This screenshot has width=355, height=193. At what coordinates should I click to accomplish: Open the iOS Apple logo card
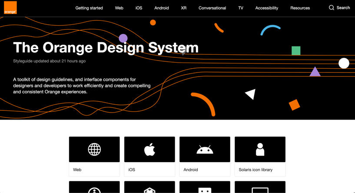click(x=149, y=149)
